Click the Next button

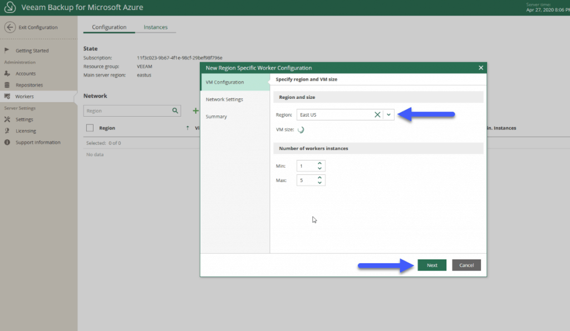(432, 265)
